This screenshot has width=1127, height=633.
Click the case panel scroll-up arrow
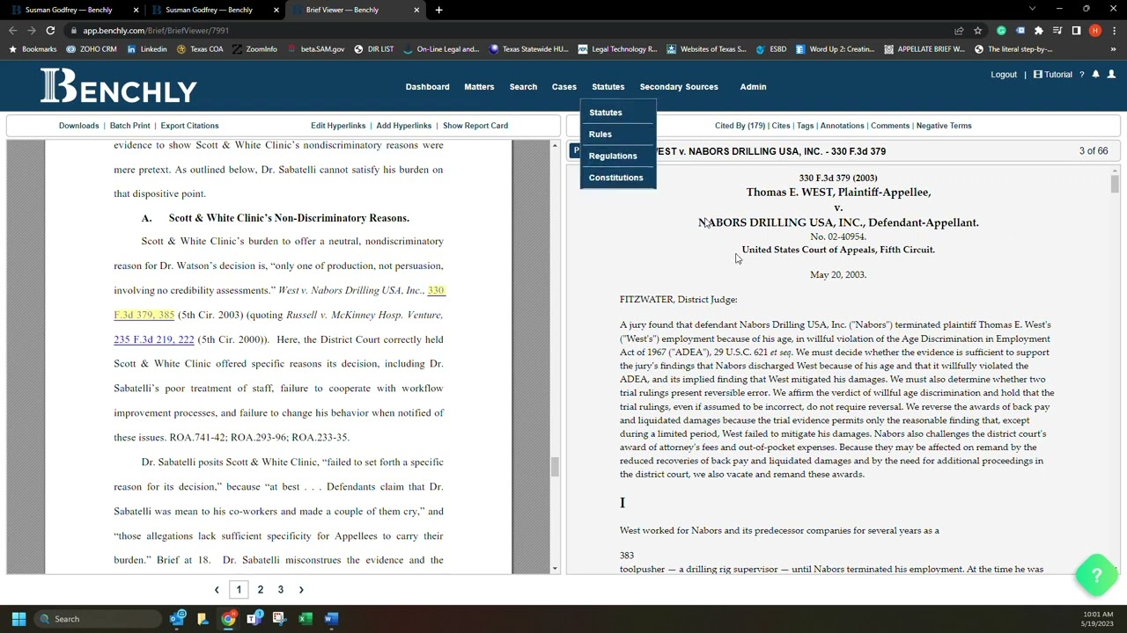[1115, 171]
